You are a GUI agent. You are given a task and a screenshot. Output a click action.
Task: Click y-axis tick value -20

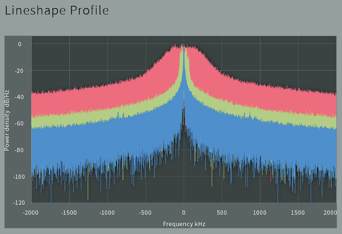pos(19,71)
